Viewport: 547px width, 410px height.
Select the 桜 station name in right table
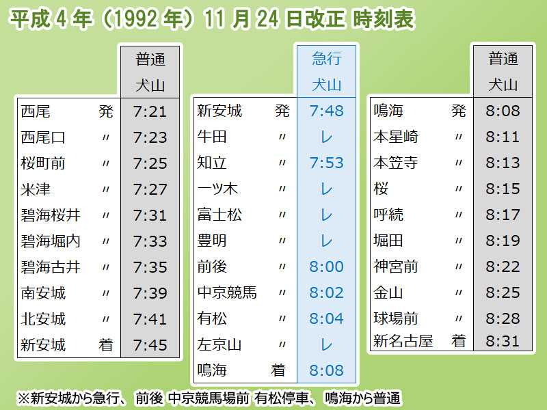coord(381,189)
